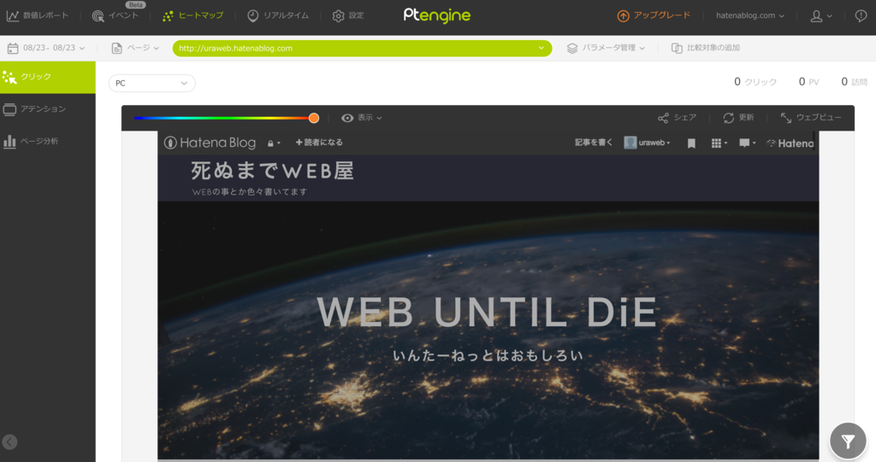Open the 設定 settings tab

point(347,15)
